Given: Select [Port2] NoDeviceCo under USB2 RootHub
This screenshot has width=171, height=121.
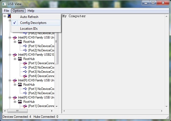Looking at the screenshot, I should click(x=41, y=67).
